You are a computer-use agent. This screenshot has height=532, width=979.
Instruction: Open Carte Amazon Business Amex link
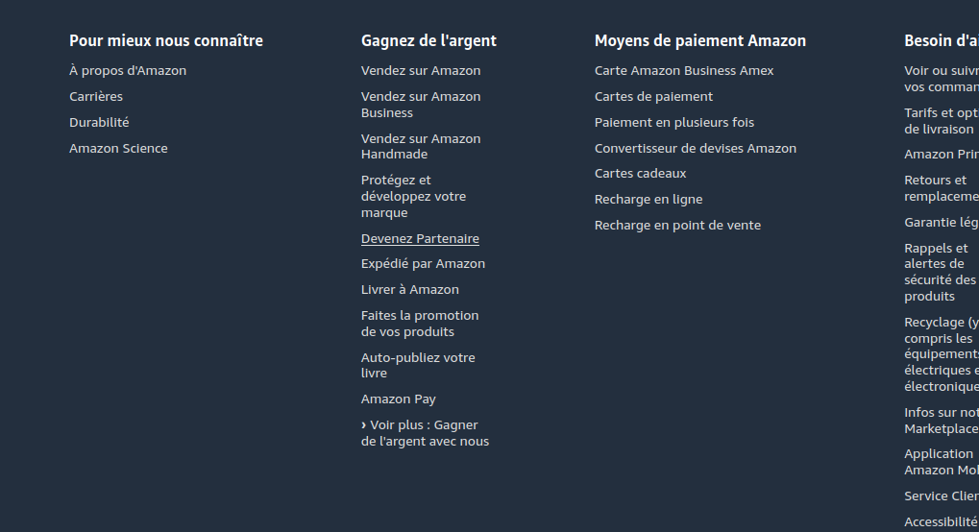click(x=684, y=71)
